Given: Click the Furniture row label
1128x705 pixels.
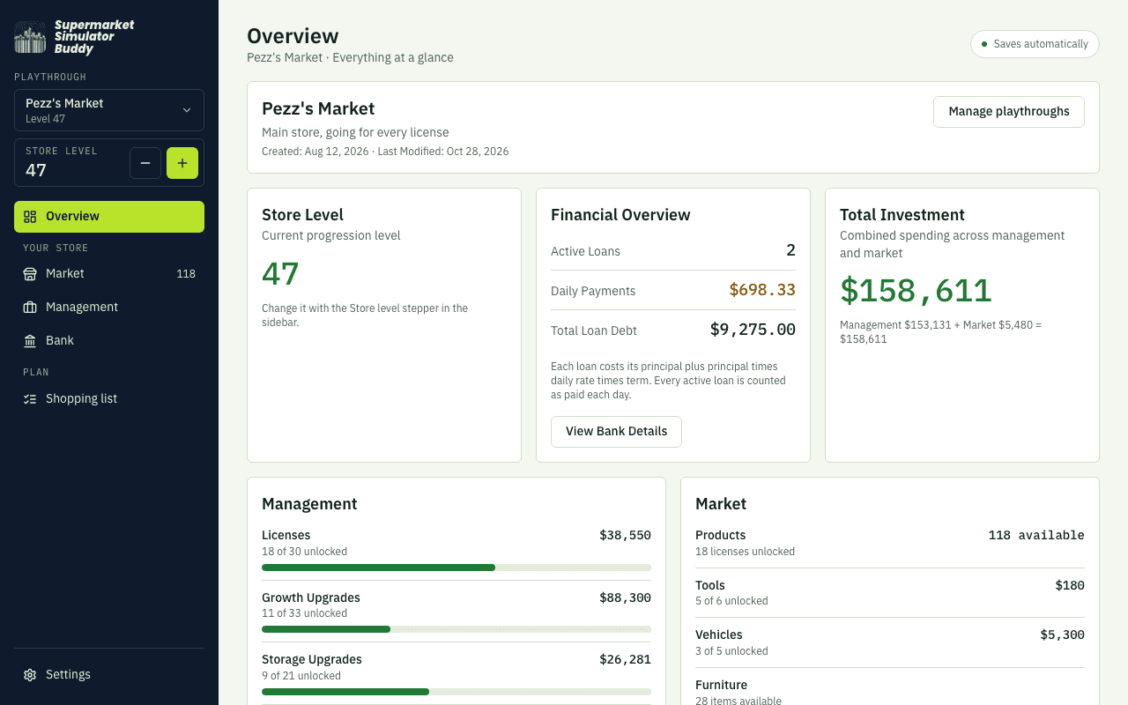Looking at the screenshot, I should click(721, 686).
